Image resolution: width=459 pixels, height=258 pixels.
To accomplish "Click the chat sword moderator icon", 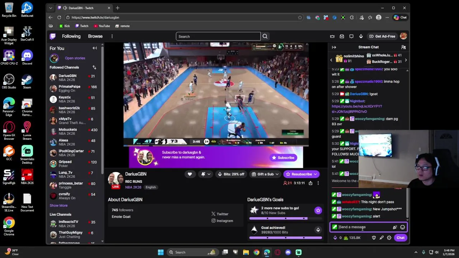I will pos(382,238).
